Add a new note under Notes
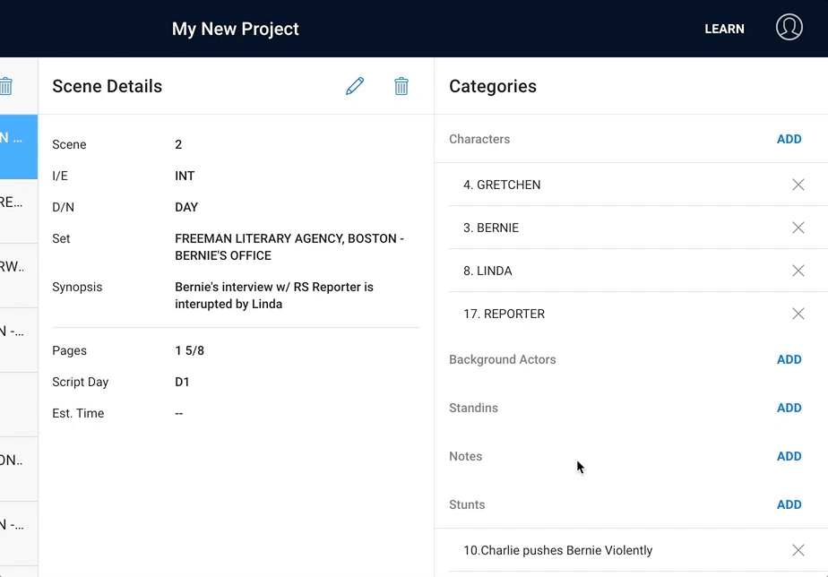The width and height of the screenshot is (828, 577). click(x=789, y=456)
